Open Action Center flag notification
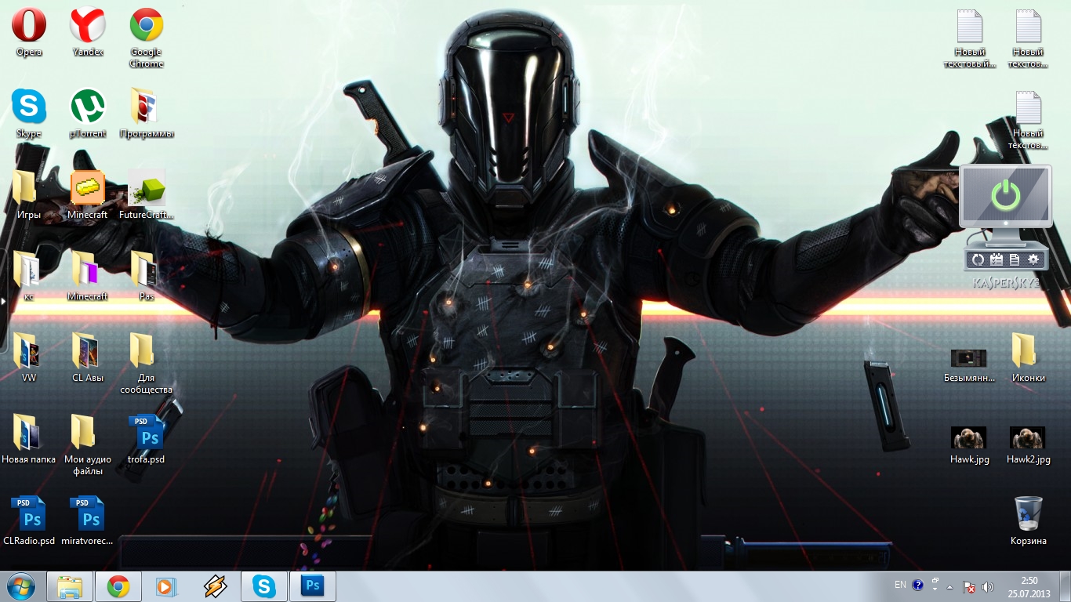This screenshot has width=1071, height=602. pyautogui.click(x=970, y=586)
